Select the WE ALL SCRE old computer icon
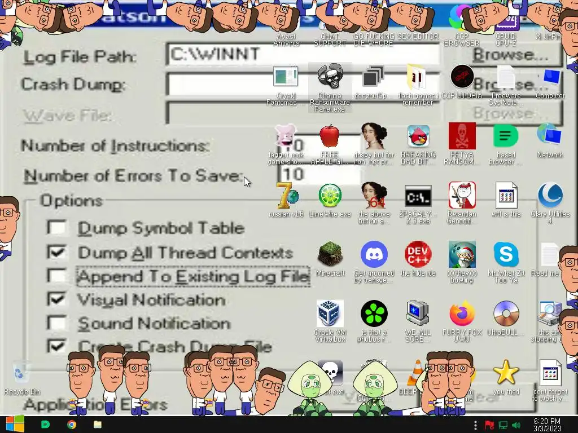The height and width of the screenshot is (433, 578). coord(418,313)
